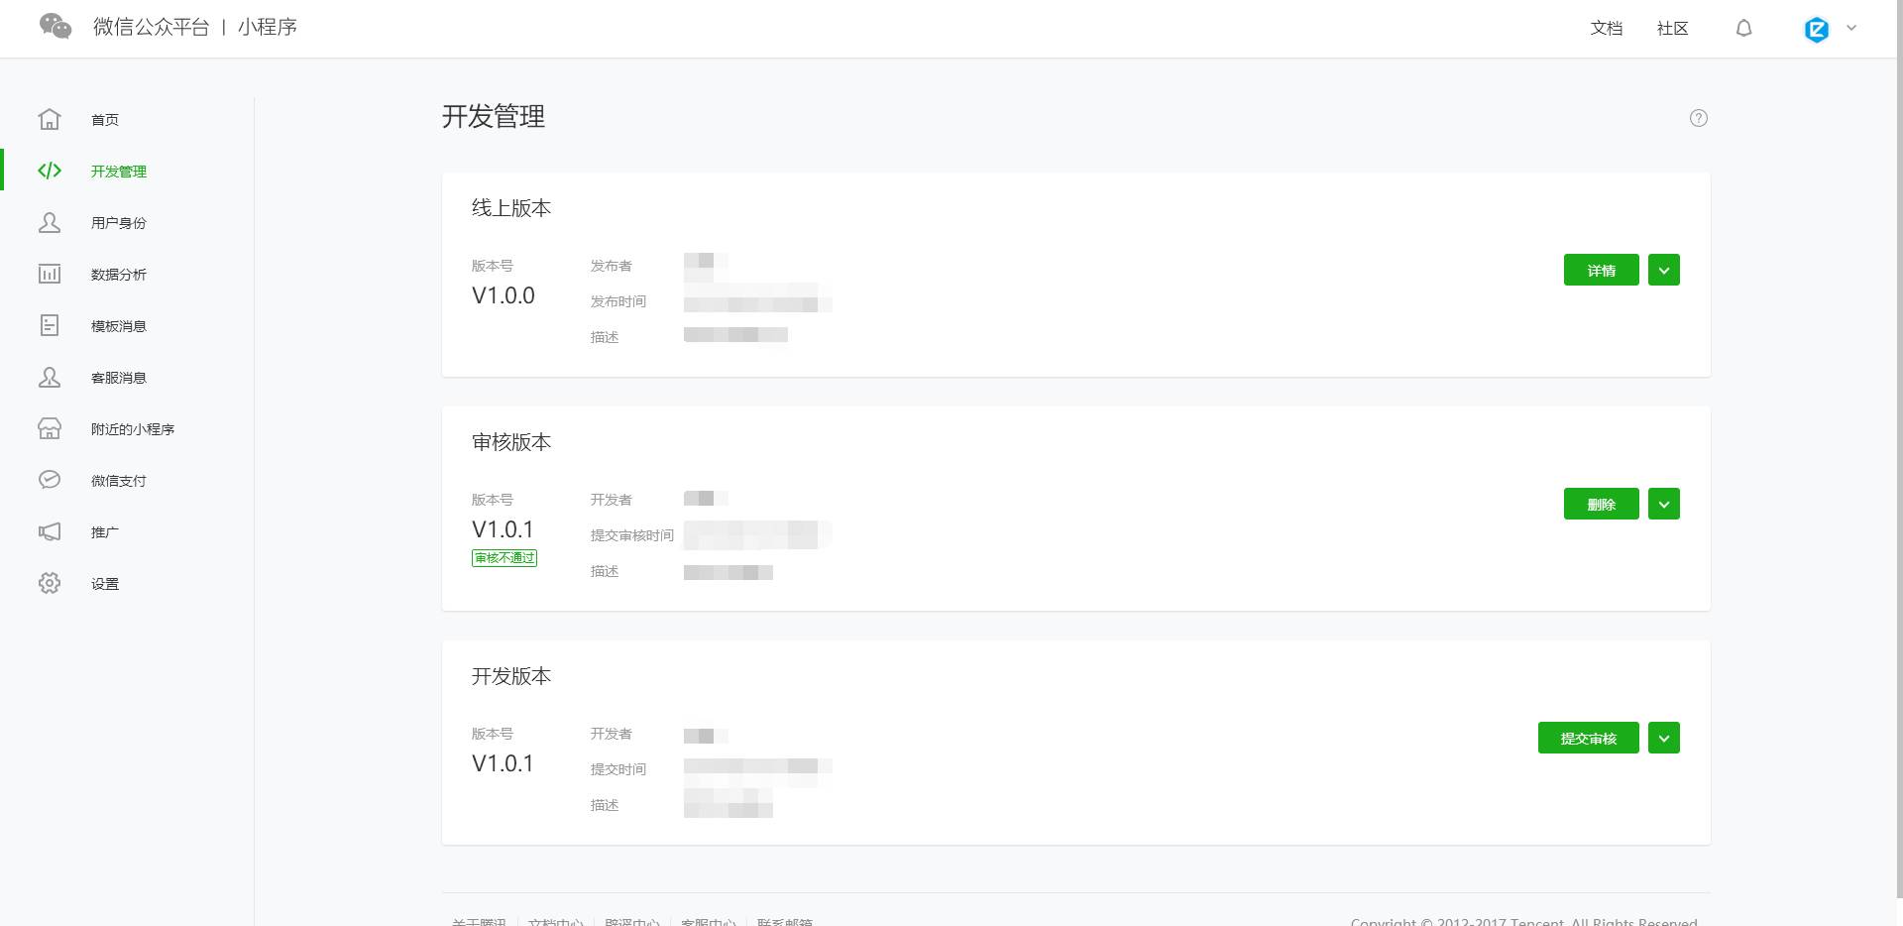Expand dropdown next to 删除 button
Screen dimensions: 1903x926
1664,503
